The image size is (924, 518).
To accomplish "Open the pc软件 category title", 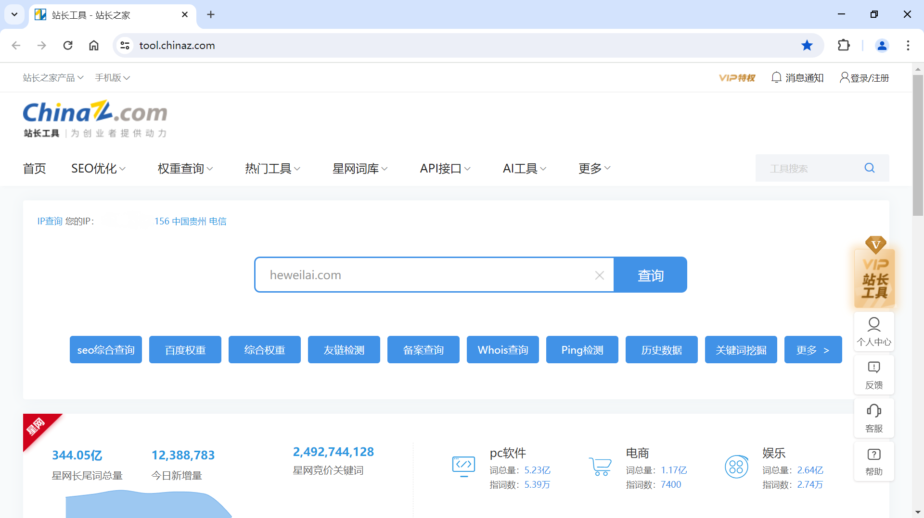I will (x=508, y=453).
